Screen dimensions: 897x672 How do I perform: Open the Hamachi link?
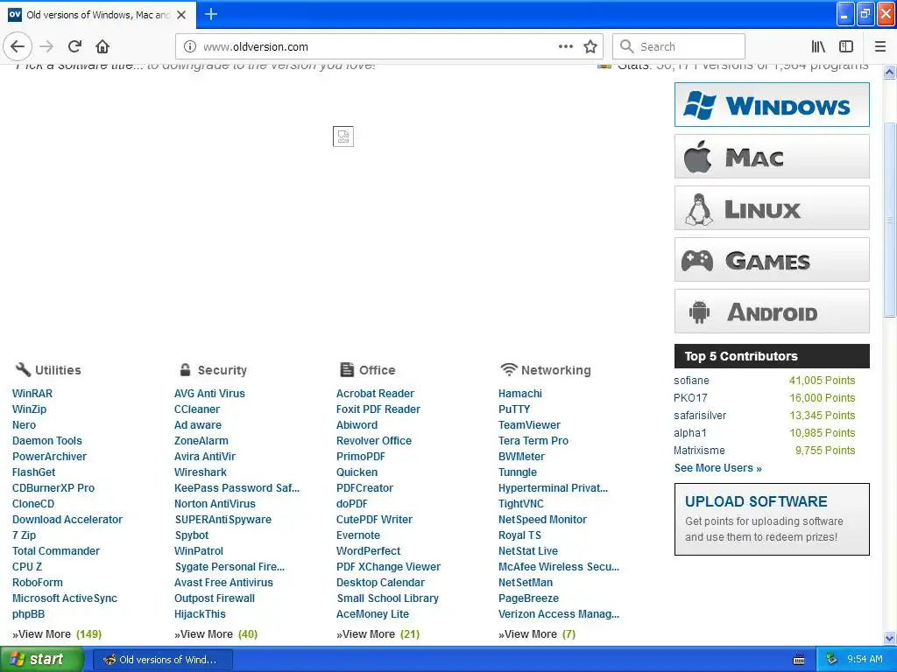520,394
